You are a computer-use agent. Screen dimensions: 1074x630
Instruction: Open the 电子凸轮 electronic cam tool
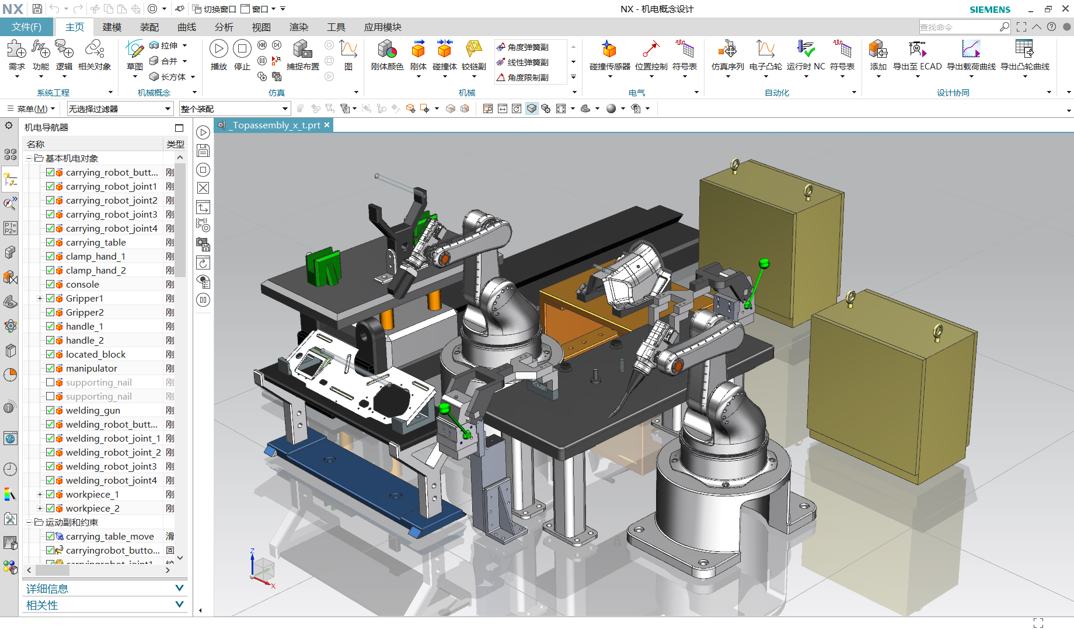pyautogui.click(x=765, y=49)
